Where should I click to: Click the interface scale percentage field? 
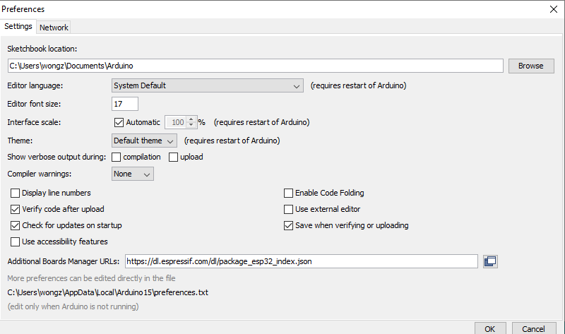coord(176,122)
